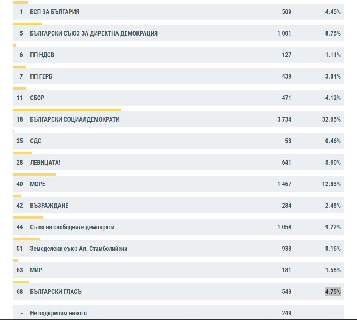This screenshot has width=357, height=320.
Task: Click the 5.60% percentage value
Action: [x=333, y=163]
